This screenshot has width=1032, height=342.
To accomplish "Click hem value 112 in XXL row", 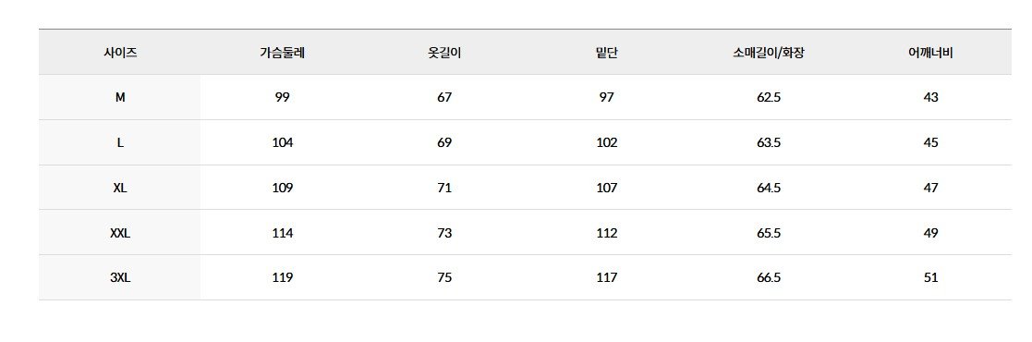I will (x=606, y=233).
